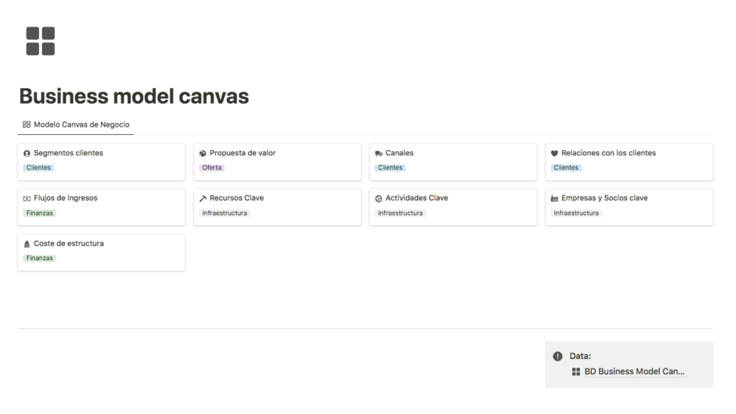The width and height of the screenshot is (736, 414).
Task: Open the BD Business Model Canvas database link
Action: click(634, 372)
